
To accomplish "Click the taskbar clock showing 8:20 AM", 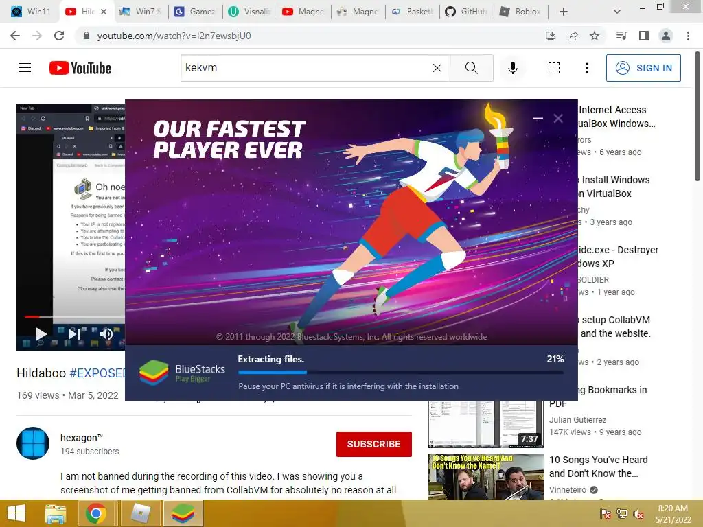I will 673,514.
